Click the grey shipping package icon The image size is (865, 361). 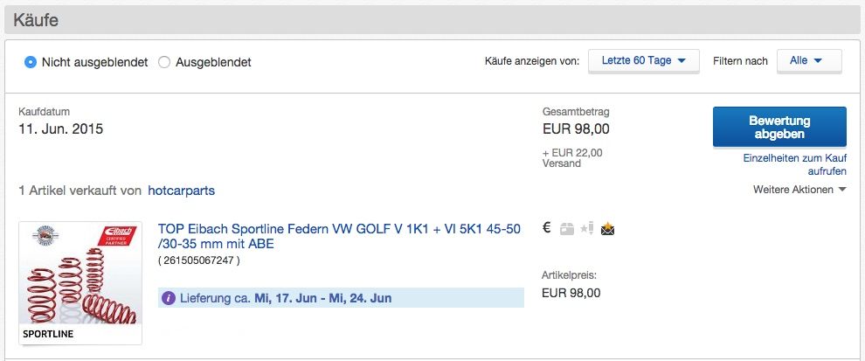tap(566, 228)
